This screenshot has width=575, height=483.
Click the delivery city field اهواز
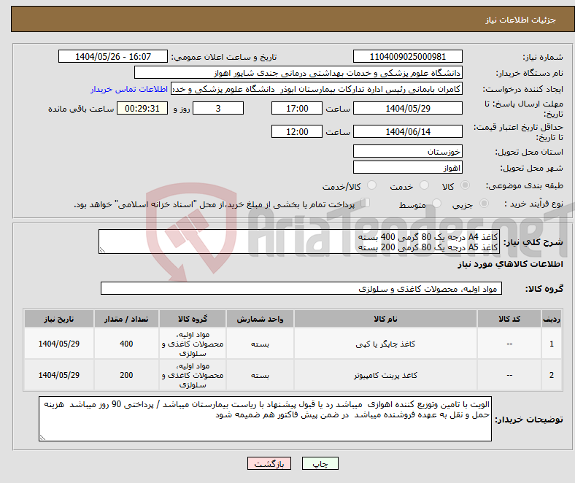coord(407,167)
